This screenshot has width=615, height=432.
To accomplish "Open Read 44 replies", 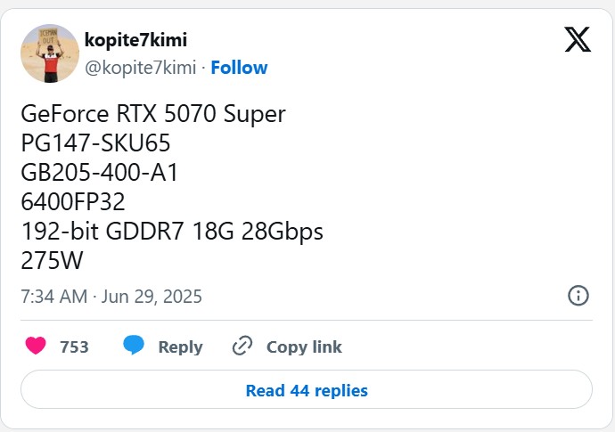I will click(x=307, y=389).
